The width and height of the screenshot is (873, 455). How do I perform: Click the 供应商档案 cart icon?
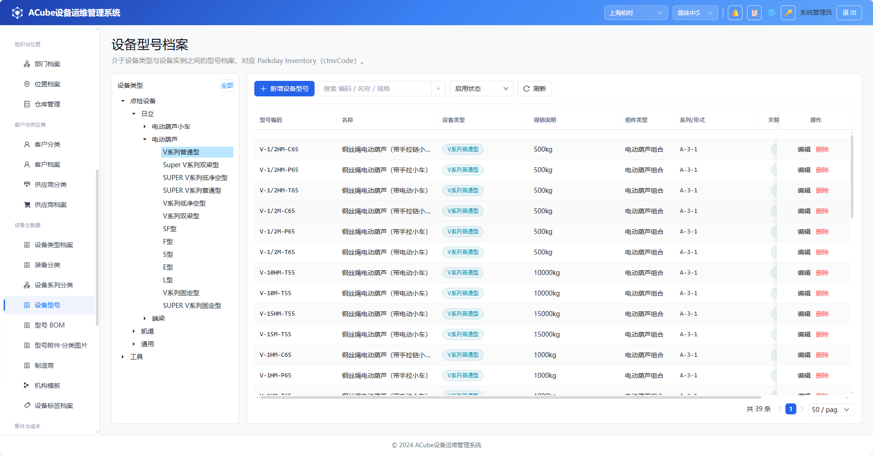[x=27, y=205]
